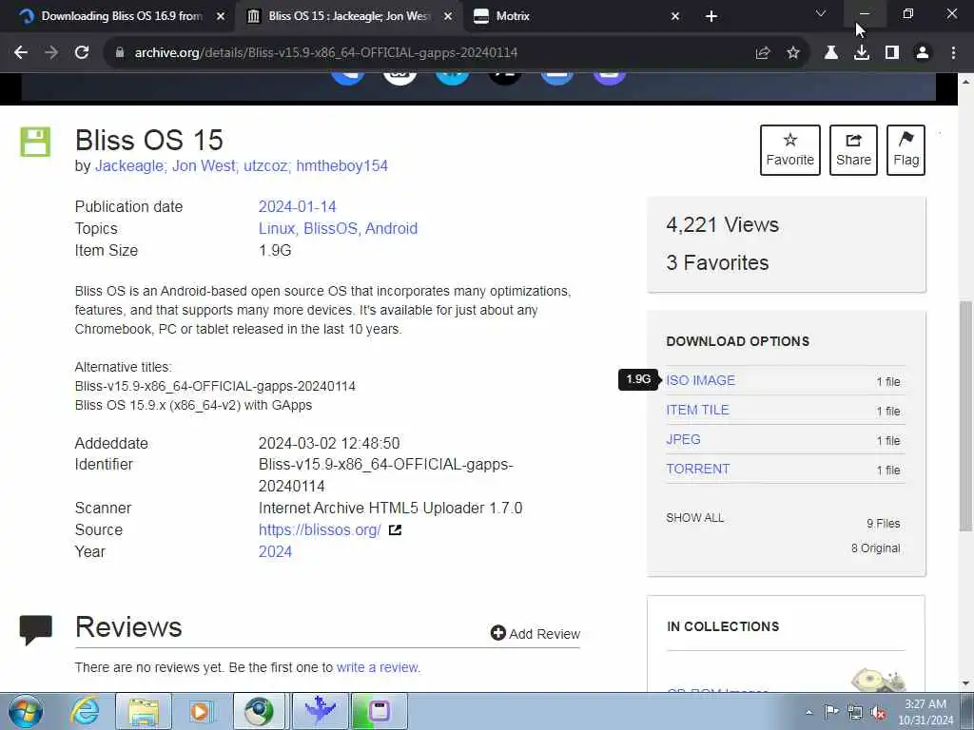Open the purple Motrix app on taskbar
Screen dimensions: 974x730
379,711
